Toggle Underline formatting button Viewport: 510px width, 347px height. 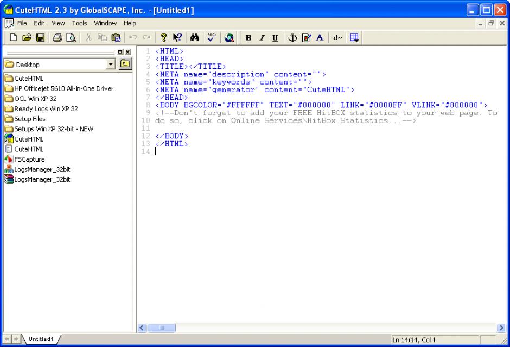275,38
